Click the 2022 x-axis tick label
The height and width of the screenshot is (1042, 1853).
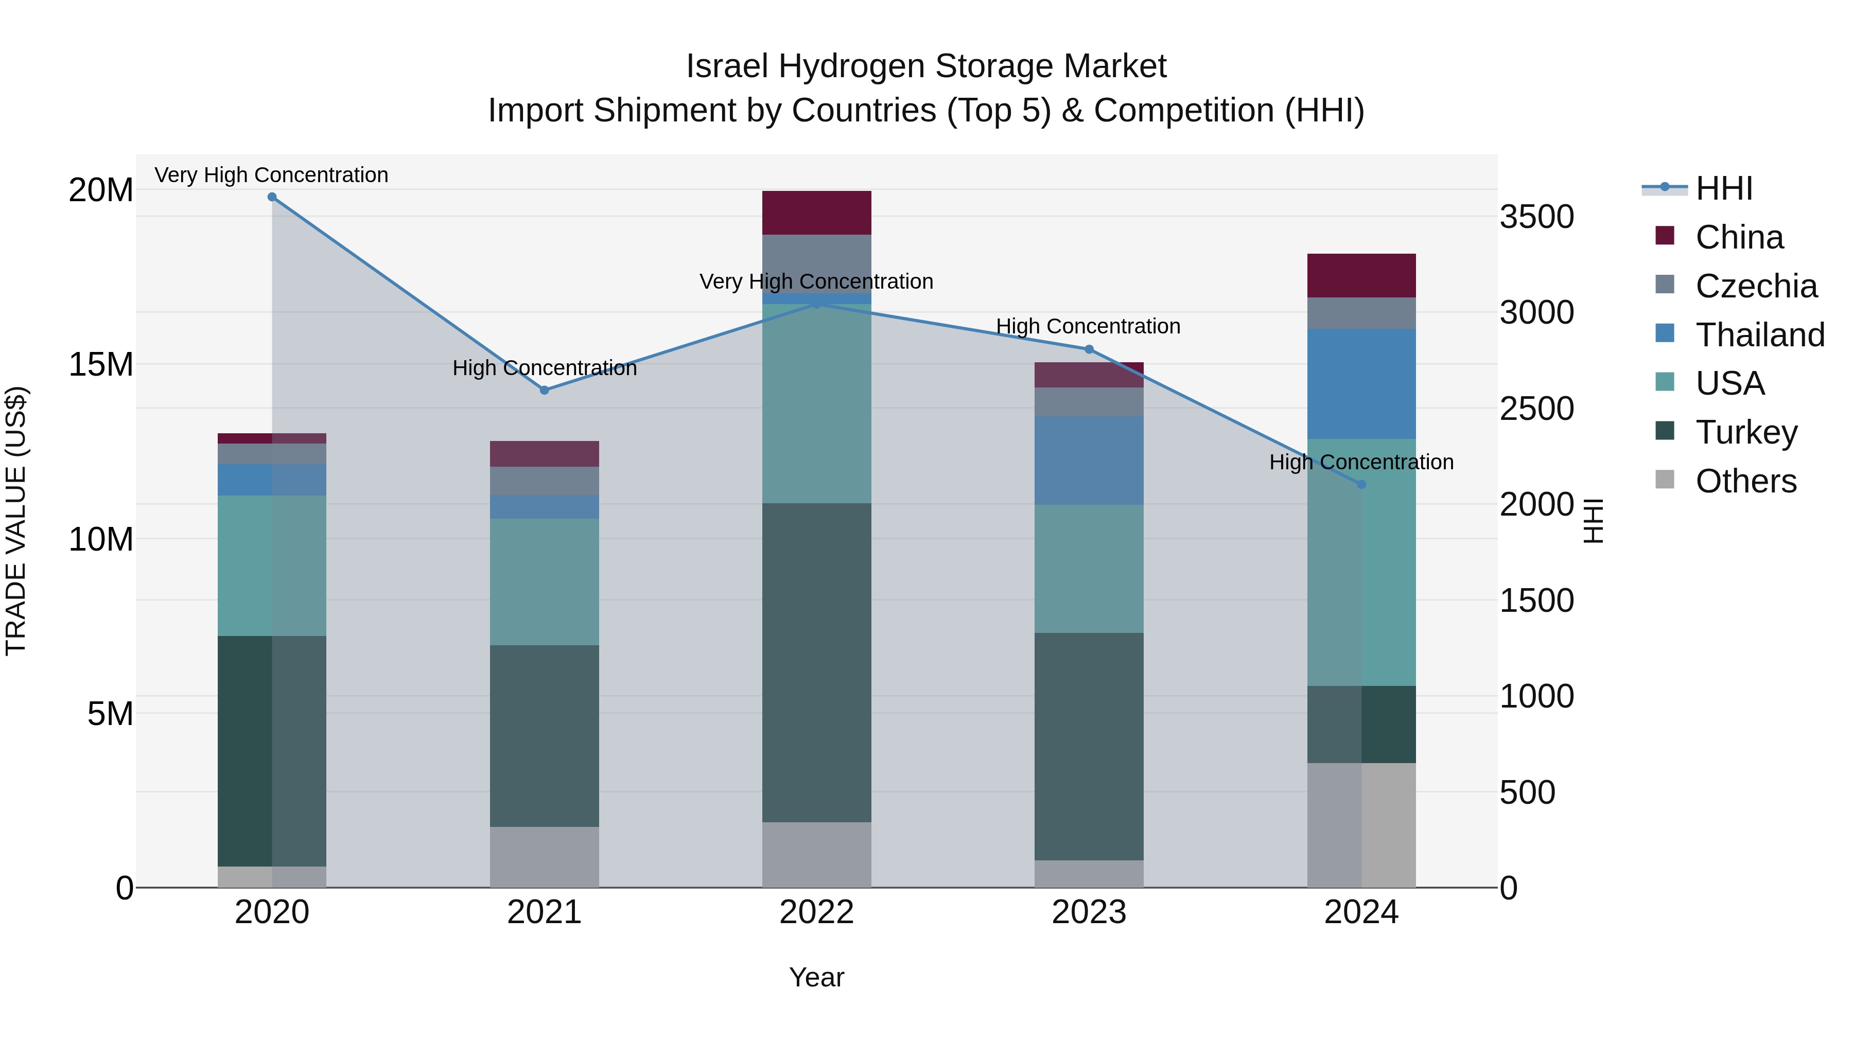[x=816, y=912]
